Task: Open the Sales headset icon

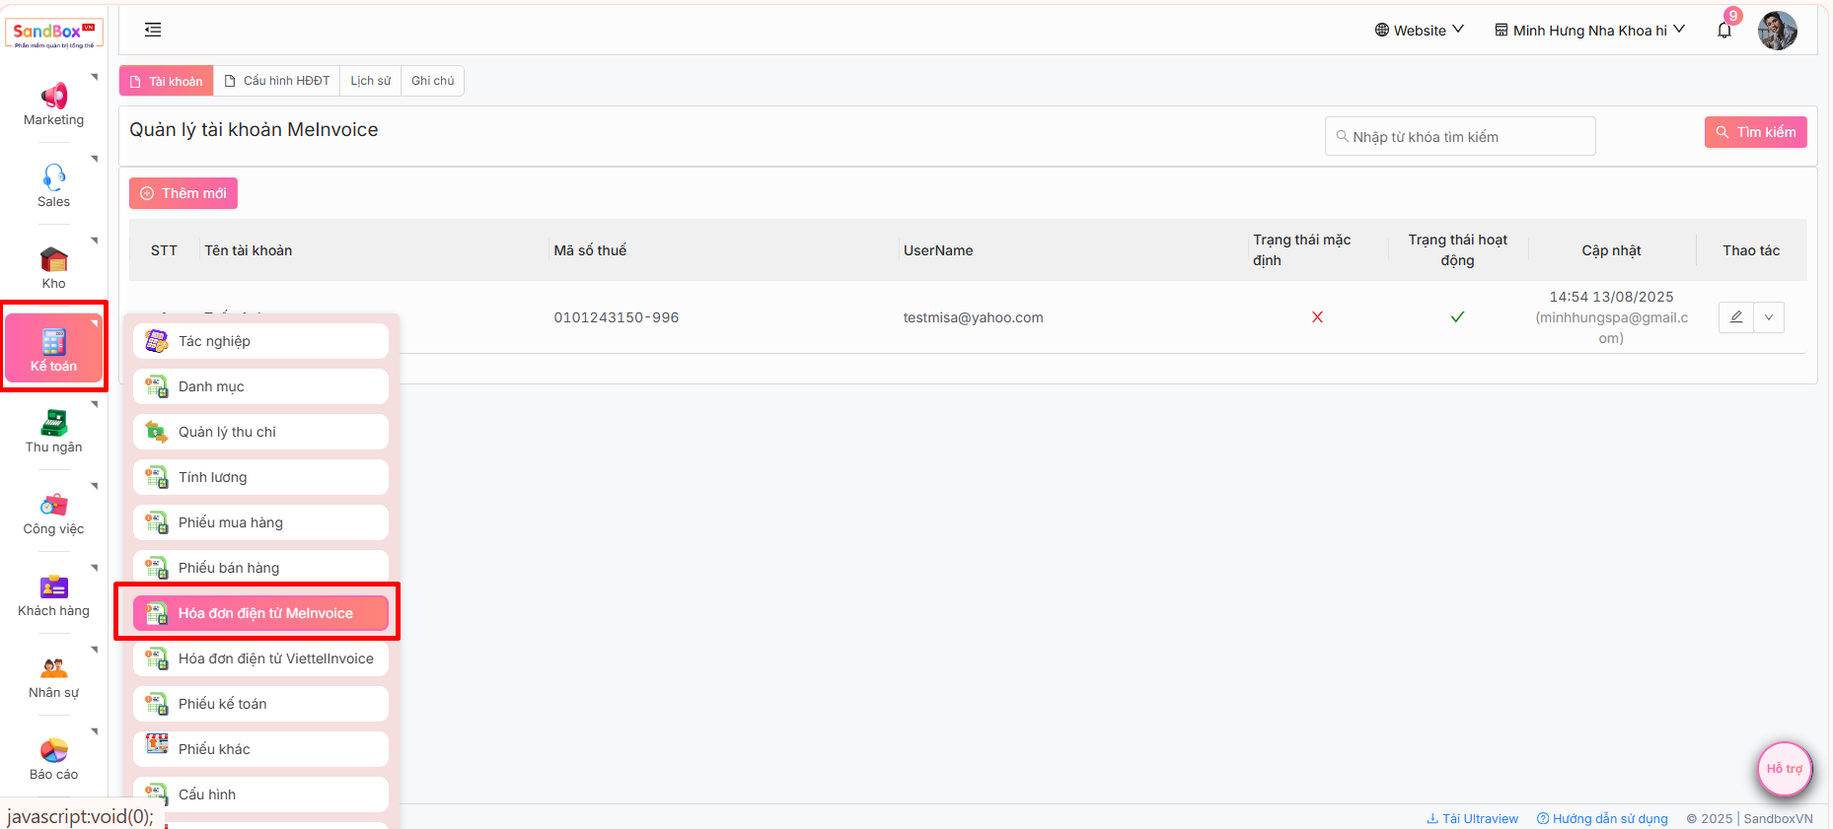Action: point(53,177)
